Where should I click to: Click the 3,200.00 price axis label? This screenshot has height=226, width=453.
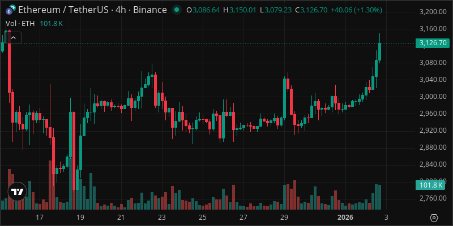click(433, 12)
